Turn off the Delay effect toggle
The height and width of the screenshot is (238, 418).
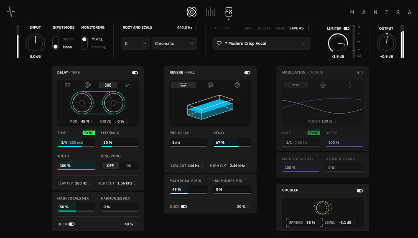click(135, 73)
